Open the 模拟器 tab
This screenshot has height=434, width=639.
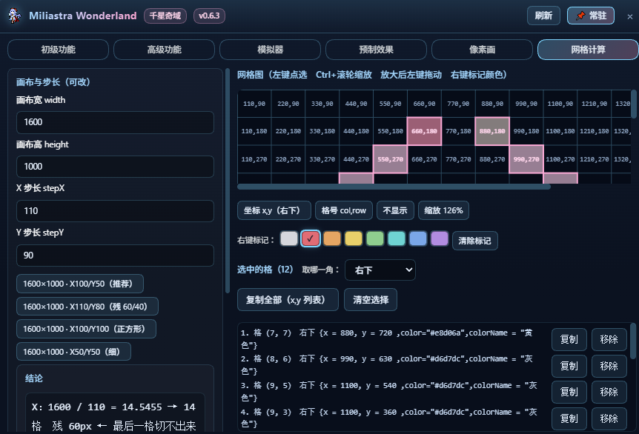tap(270, 50)
